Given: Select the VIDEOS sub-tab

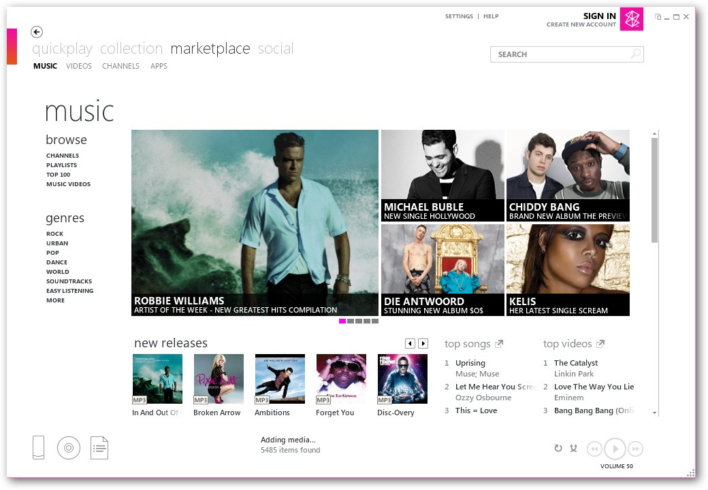Looking at the screenshot, I should coord(78,66).
